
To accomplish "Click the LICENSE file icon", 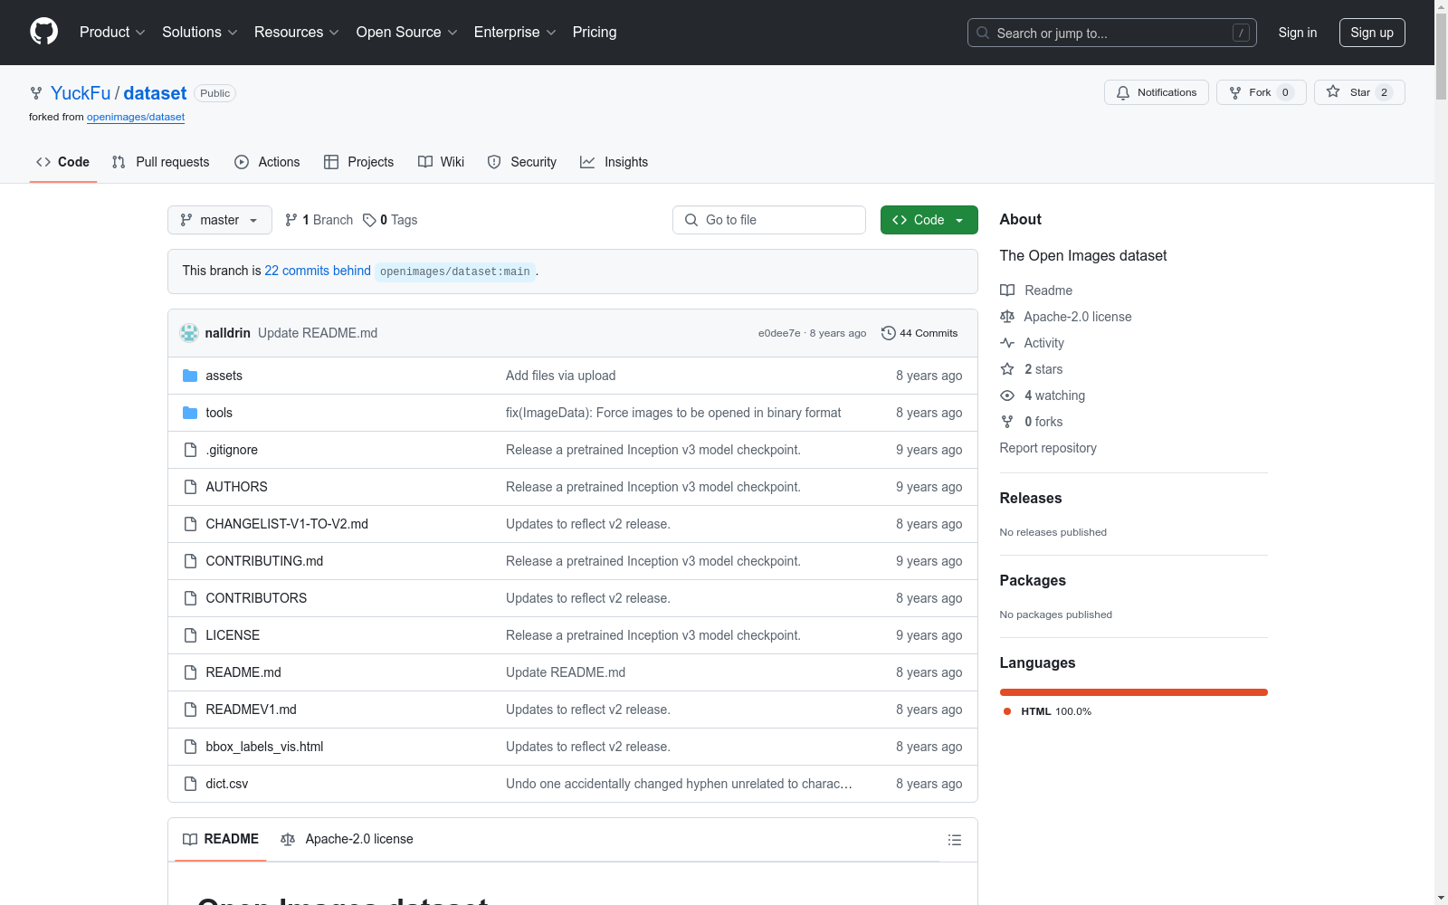I will [x=190, y=635].
